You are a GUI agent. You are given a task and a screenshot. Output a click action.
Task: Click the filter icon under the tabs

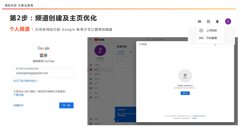click(x=117, y=57)
